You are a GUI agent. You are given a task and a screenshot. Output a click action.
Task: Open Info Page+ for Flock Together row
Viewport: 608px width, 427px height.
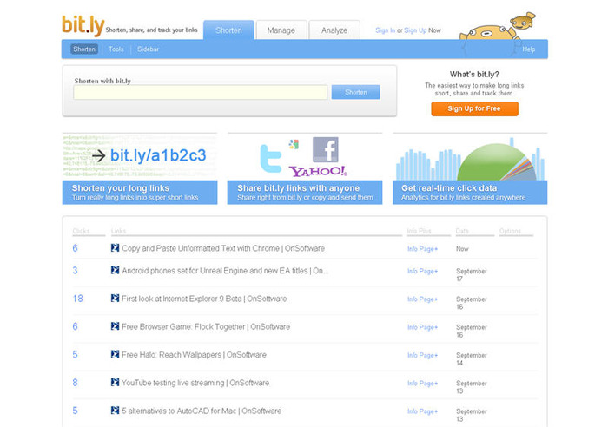pyautogui.click(x=422, y=327)
